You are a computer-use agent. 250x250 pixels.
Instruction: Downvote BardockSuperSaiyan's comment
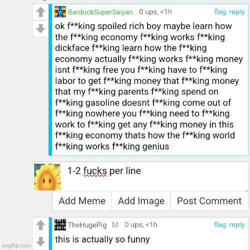(x=40, y=28)
